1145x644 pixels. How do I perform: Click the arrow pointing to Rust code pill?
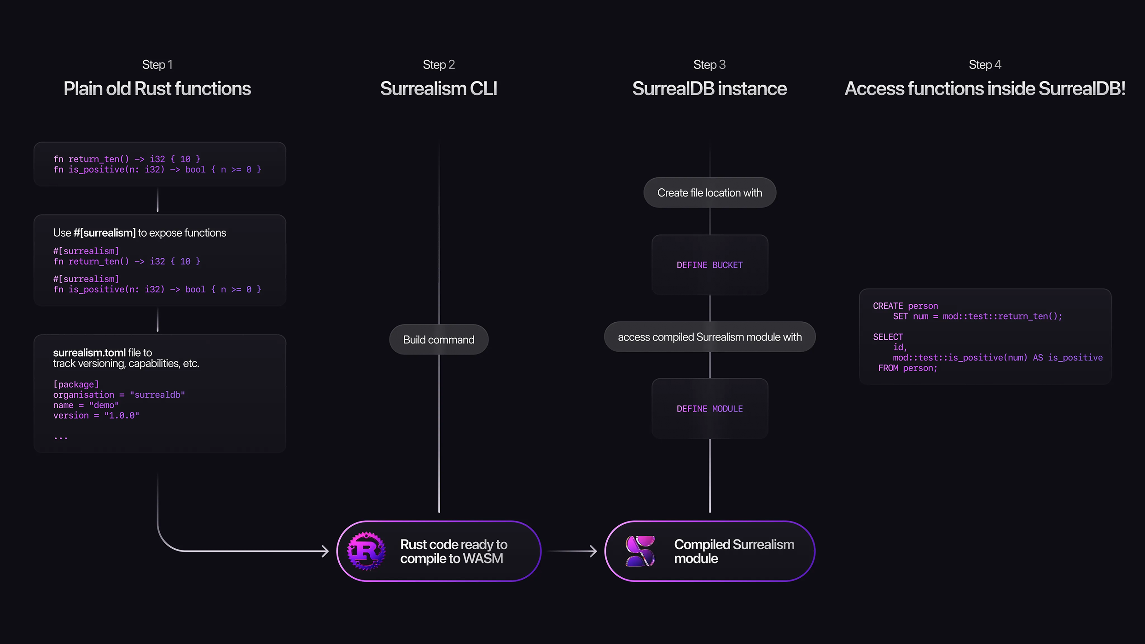(324, 551)
